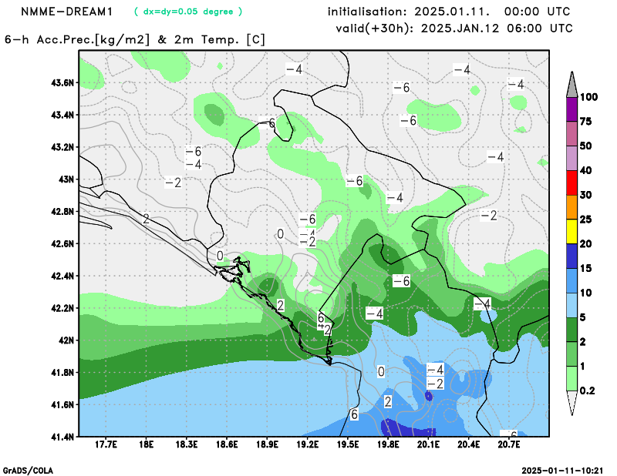This screenshot has width=617, height=476.
Task: Click the 19.5E longitude axis label
Action: (348, 445)
